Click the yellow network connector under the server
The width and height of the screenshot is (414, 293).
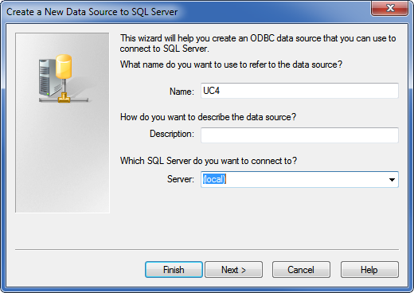point(64,98)
